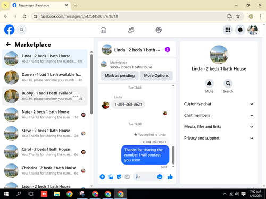This screenshot has height=199, width=266.
Task: Expand the Chat members section
Action: (x=219, y=115)
